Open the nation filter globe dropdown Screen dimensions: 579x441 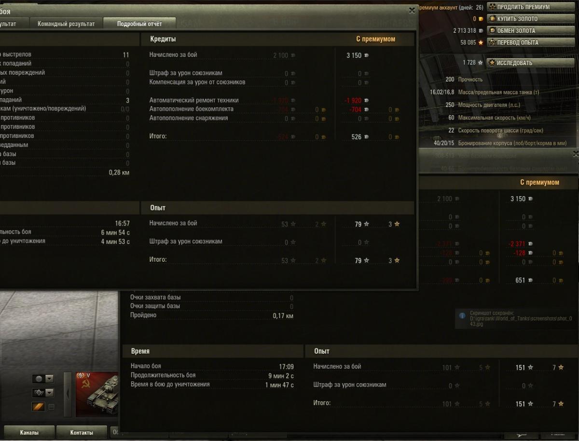tap(50, 379)
